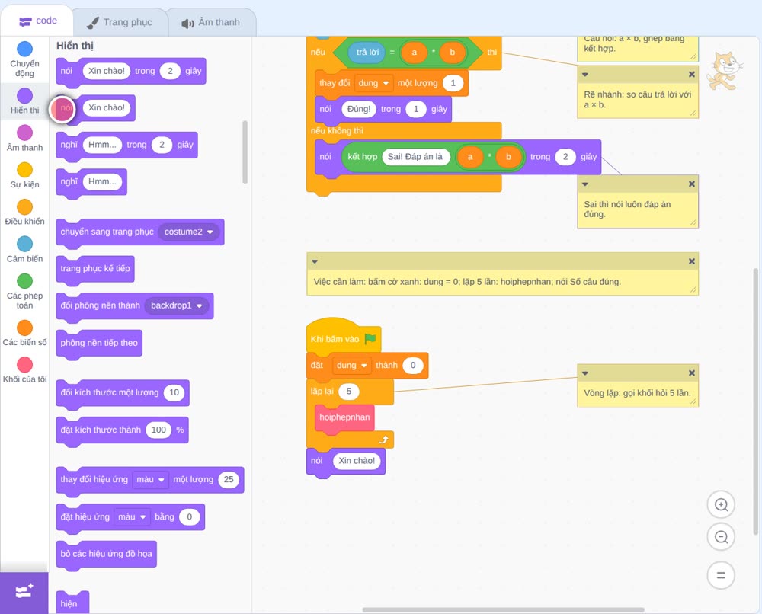762x614 pixels.
Task: Click the repeat count field showing 5
Action: 348,392
